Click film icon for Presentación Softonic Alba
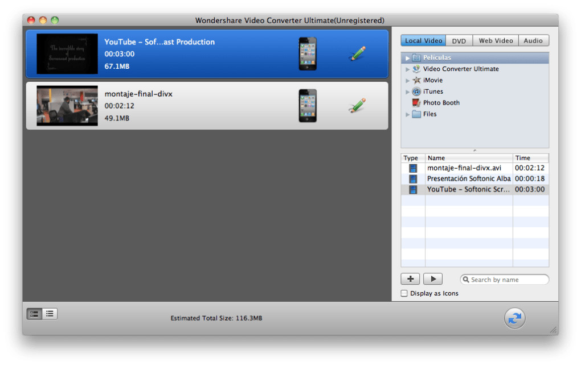This screenshot has width=581, height=366. pos(413,179)
